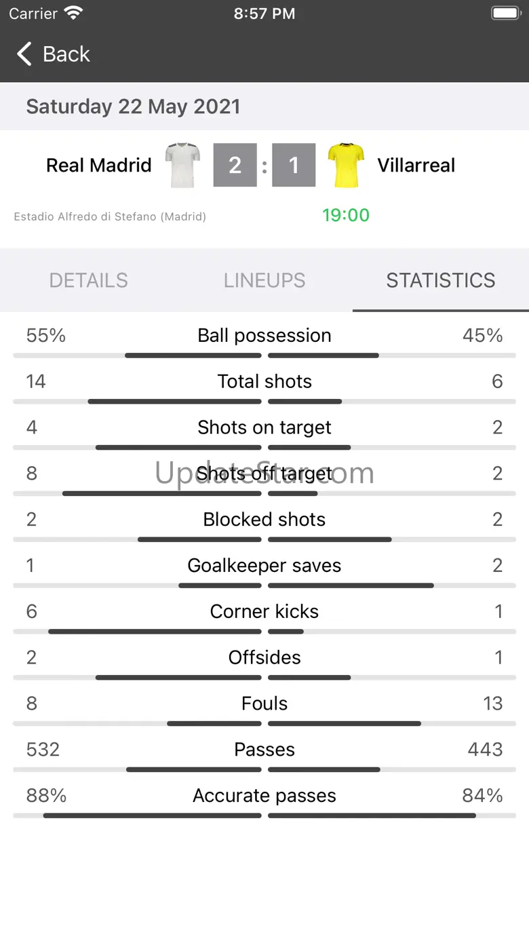
Task: Select the Total shots statistic label
Action: pos(264,381)
